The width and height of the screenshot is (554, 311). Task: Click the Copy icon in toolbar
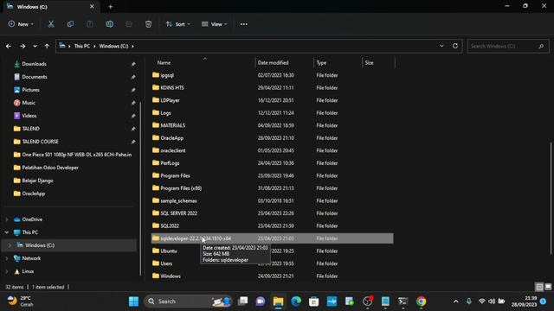(x=70, y=24)
